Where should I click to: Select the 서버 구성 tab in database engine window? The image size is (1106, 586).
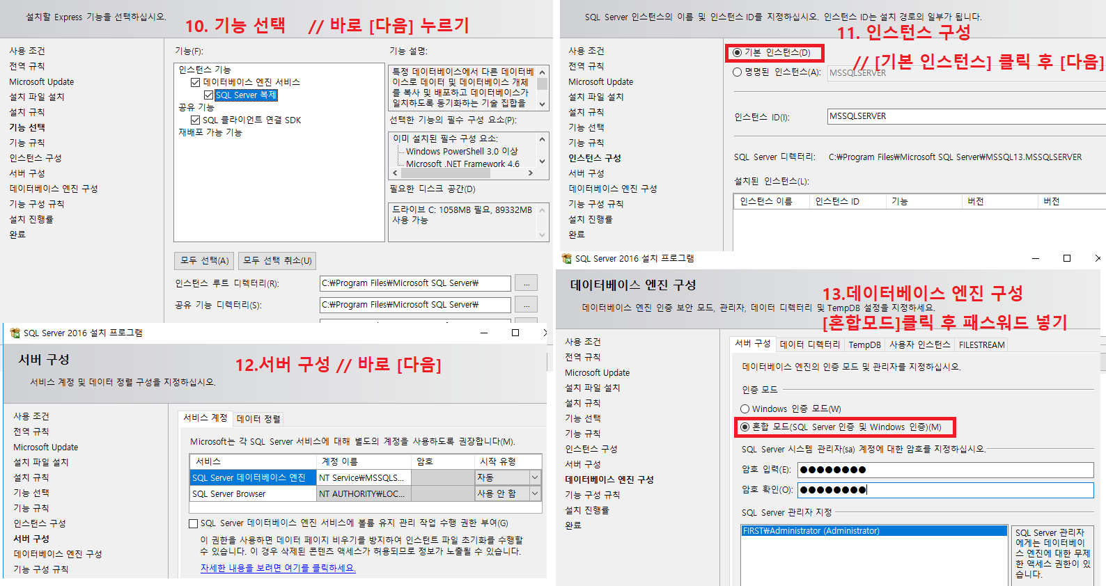pos(752,343)
